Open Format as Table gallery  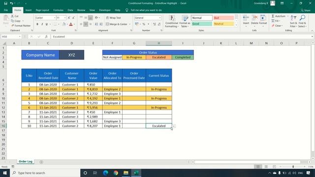(185, 21)
